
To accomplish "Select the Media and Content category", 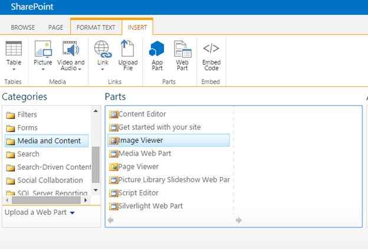I will (47, 141).
